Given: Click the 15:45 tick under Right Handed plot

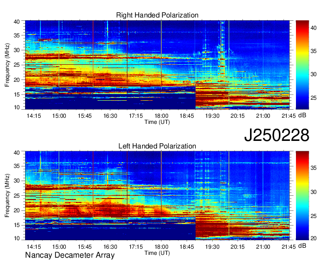Looking at the screenshot, I should pos(85,116).
